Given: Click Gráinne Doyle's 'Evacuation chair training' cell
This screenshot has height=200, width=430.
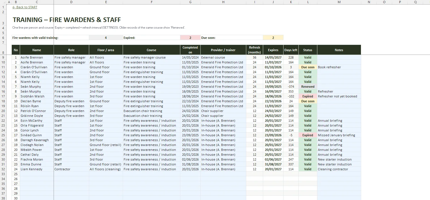Looking at the screenshot, I should click(151, 116).
